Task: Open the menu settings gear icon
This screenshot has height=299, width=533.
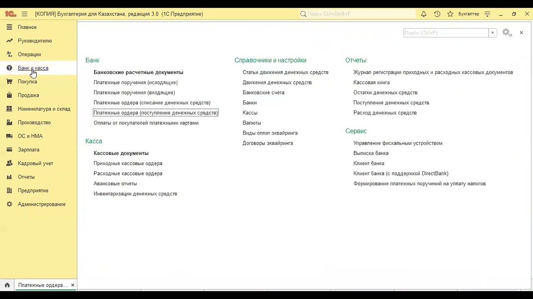Action: (x=507, y=33)
